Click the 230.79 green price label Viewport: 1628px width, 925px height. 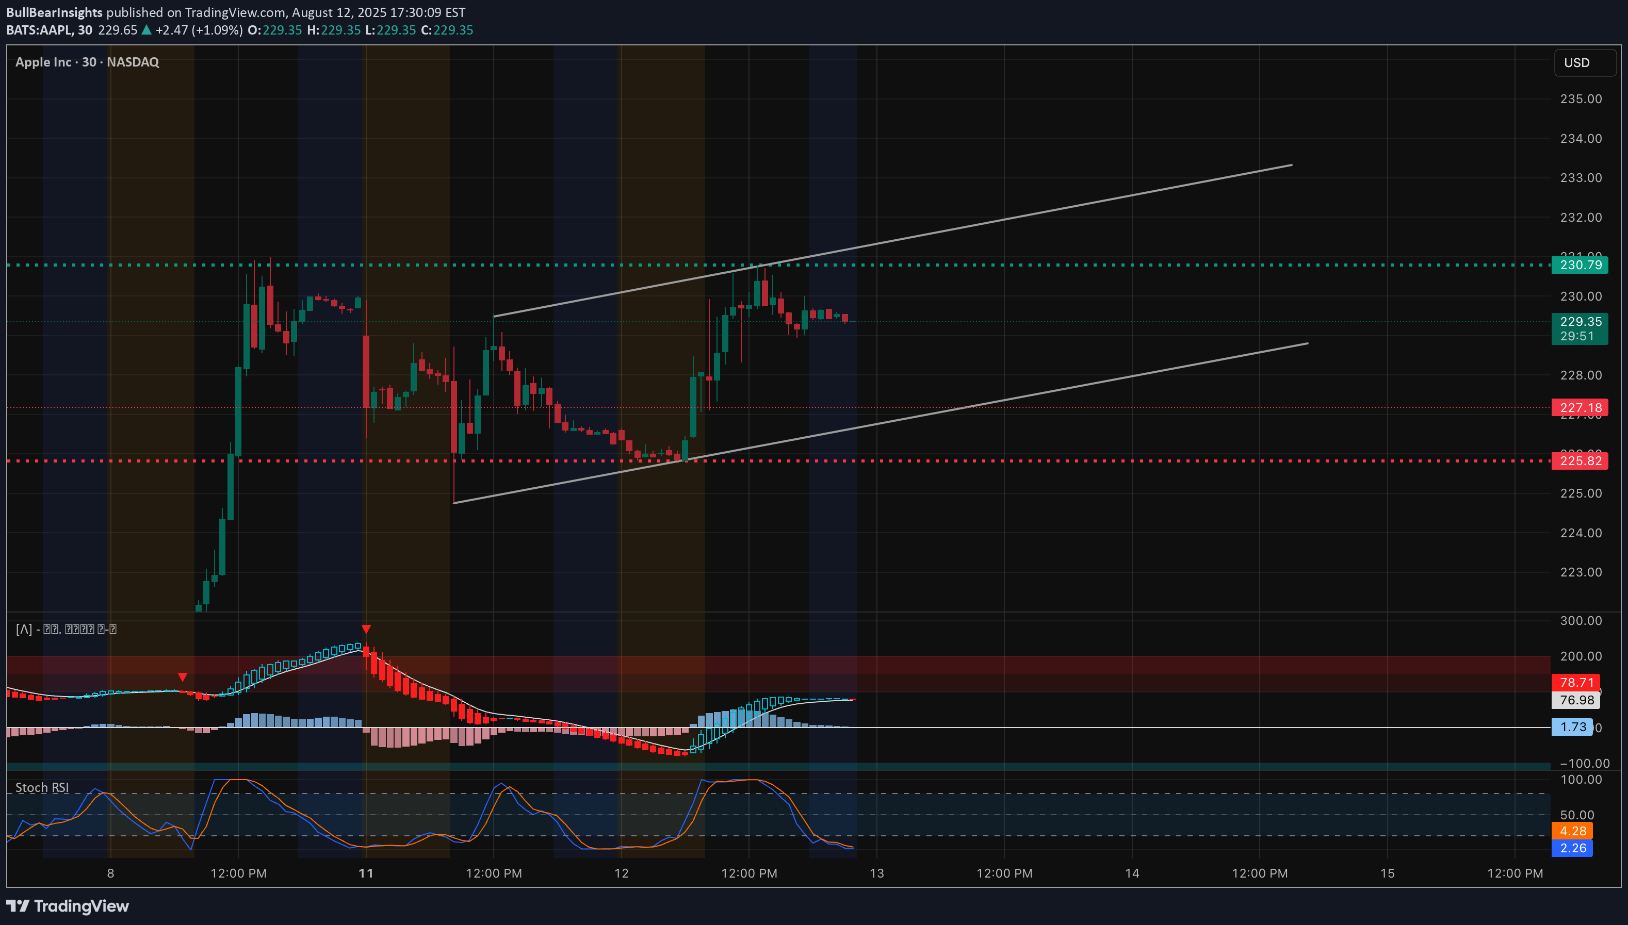(1580, 265)
